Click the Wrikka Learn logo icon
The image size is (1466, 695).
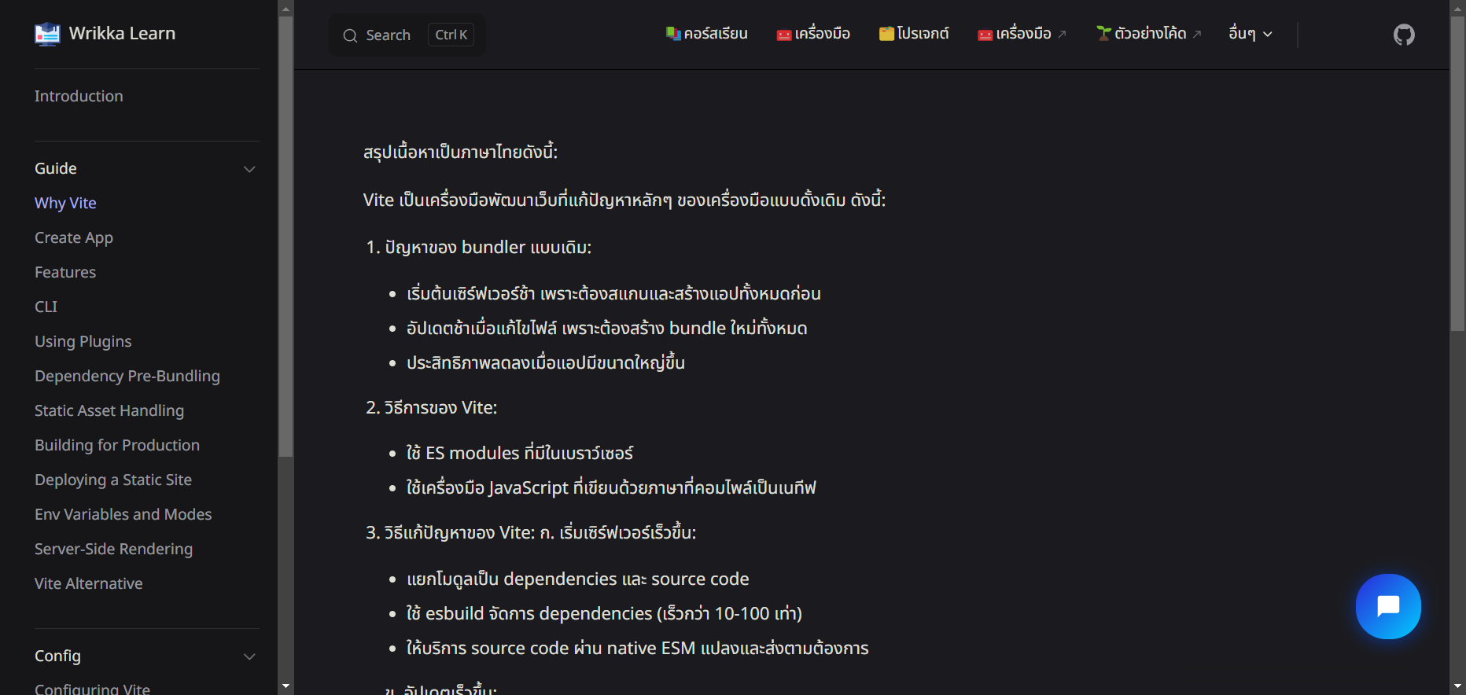tap(47, 34)
